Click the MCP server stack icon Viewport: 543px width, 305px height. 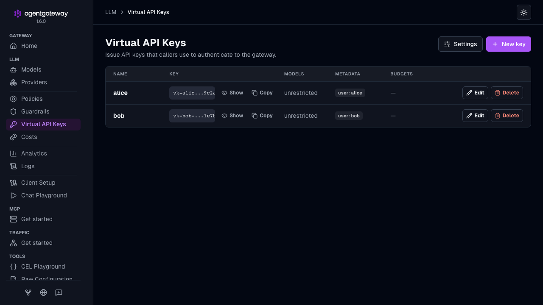[x=13, y=219]
